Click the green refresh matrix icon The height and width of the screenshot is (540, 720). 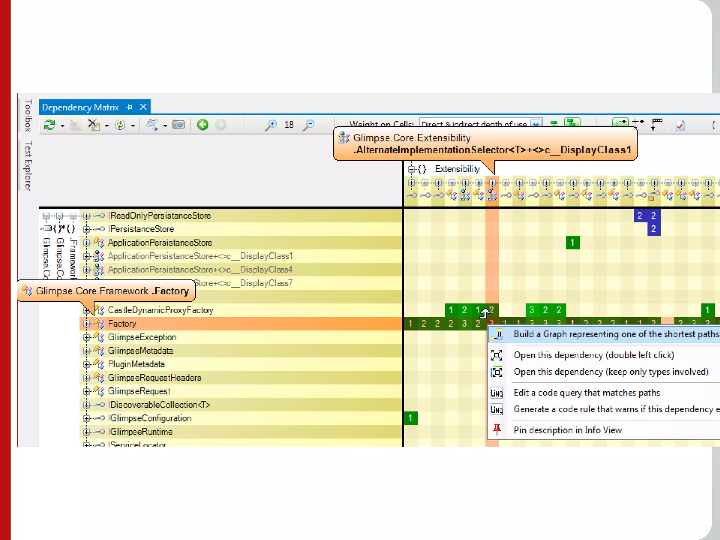[49, 125]
